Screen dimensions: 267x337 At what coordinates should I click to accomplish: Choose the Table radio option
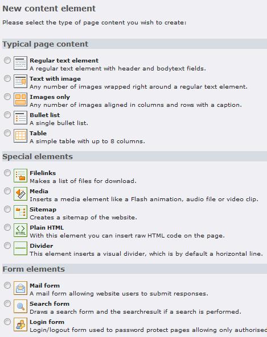[x=7, y=133]
